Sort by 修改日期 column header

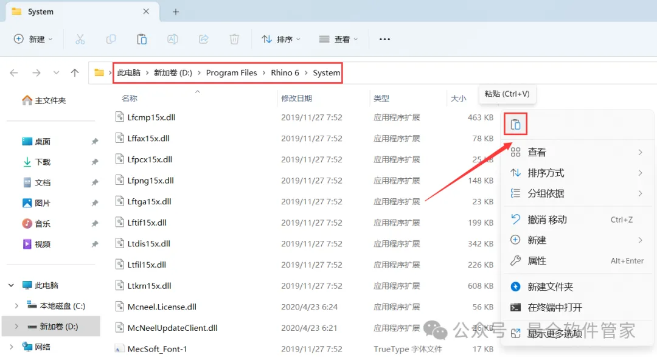(x=296, y=99)
